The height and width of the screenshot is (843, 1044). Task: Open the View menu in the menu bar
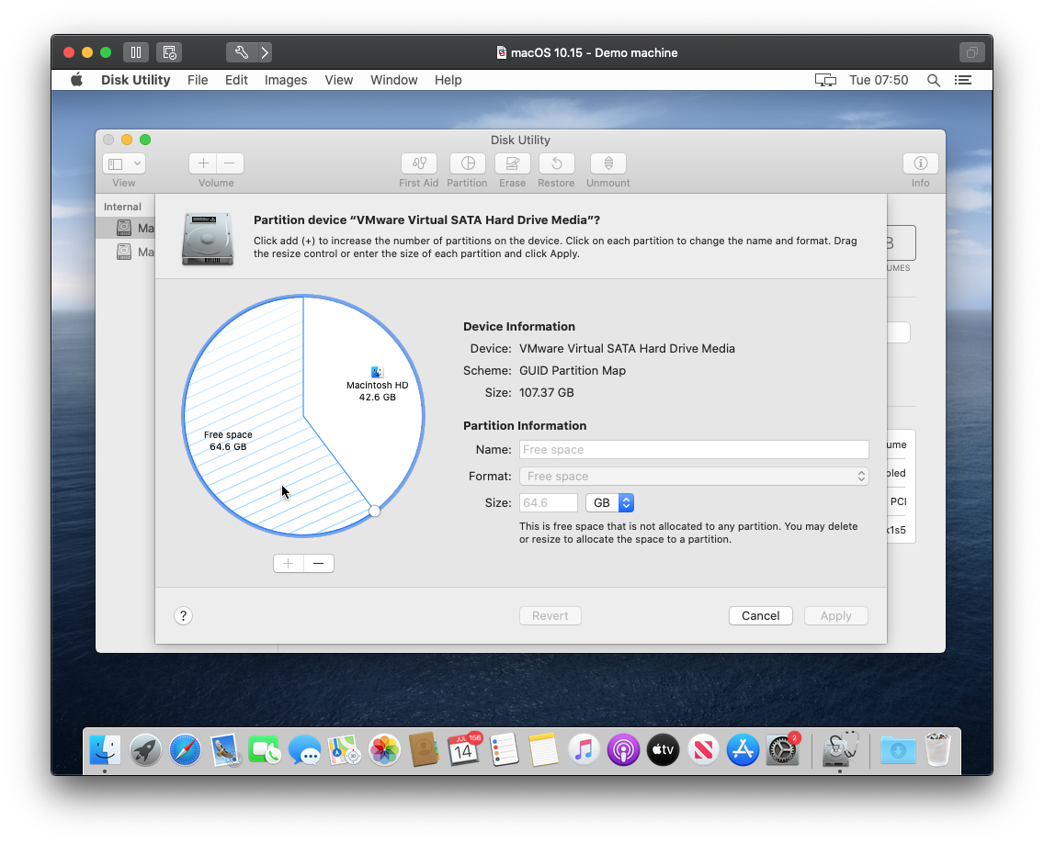[x=339, y=80]
